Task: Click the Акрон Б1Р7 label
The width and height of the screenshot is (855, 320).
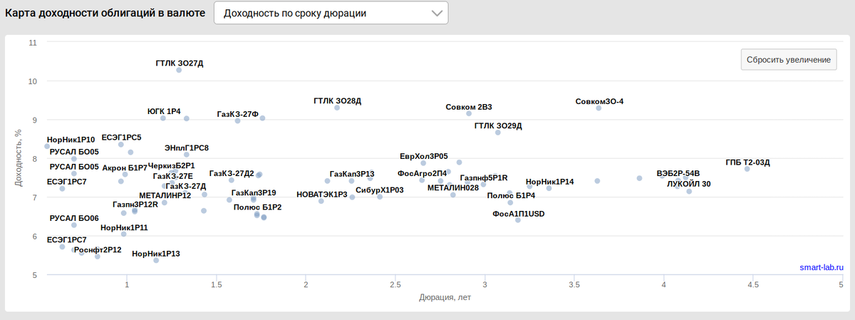Action: coord(125,167)
